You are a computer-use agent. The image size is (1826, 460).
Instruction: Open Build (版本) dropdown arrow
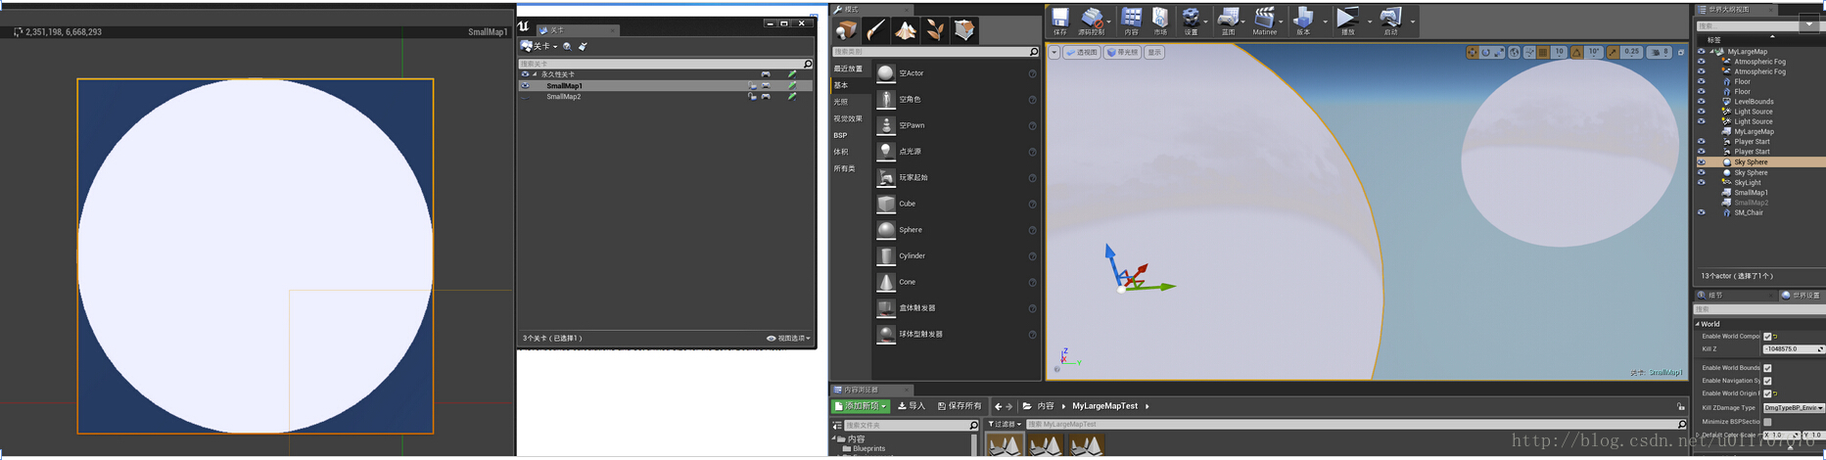point(1325,21)
